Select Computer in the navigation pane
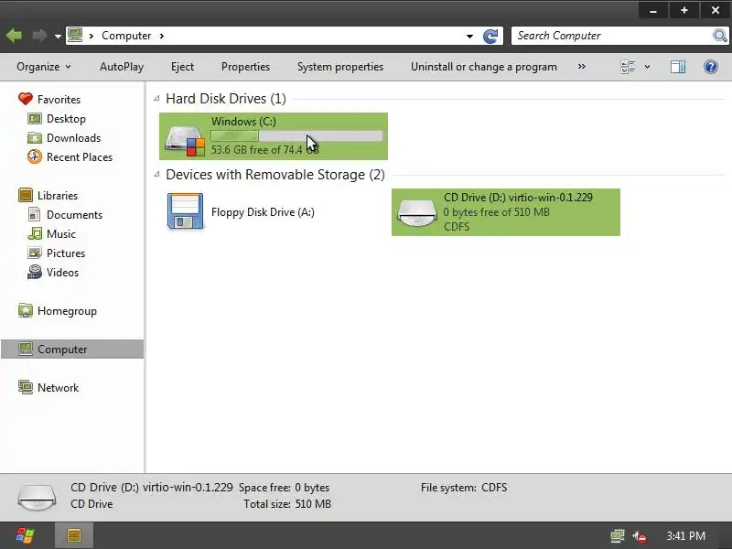This screenshot has height=549, width=732. pyautogui.click(x=72, y=350)
